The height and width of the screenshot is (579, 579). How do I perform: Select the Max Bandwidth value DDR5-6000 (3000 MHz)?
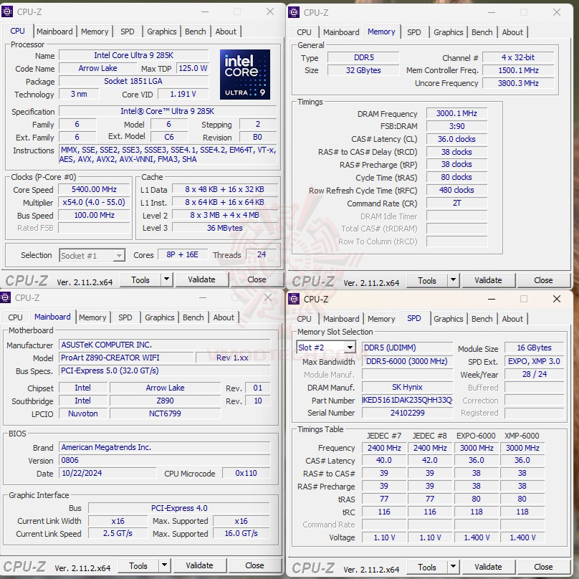(407, 361)
